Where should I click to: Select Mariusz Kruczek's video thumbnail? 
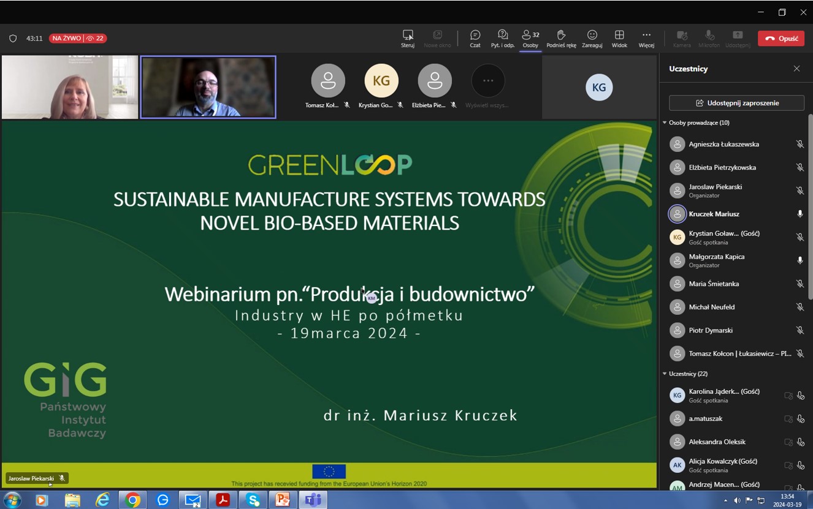coord(208,87)
